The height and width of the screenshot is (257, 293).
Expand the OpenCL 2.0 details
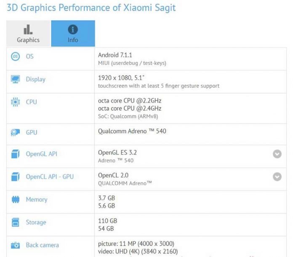pyautogui.click(x=277, y=177)
